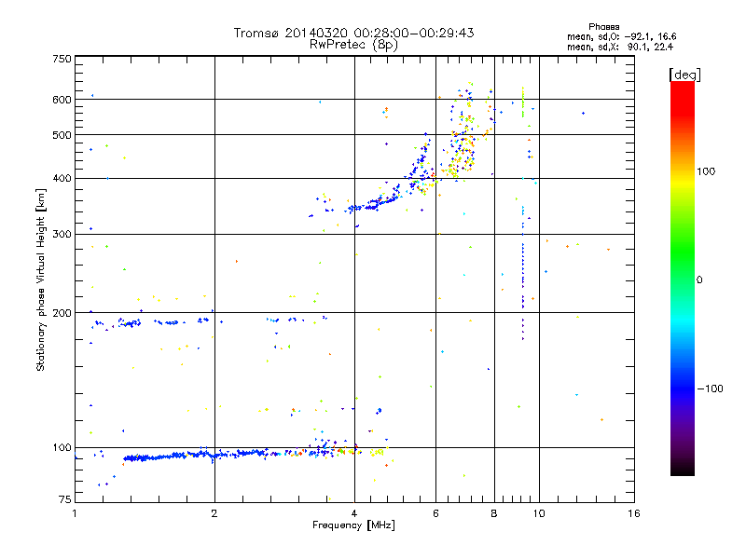Click the 'Stationary phase Virtual Height [km]' axis label
This screenshot has width=746, height=559.
(41, 279)
